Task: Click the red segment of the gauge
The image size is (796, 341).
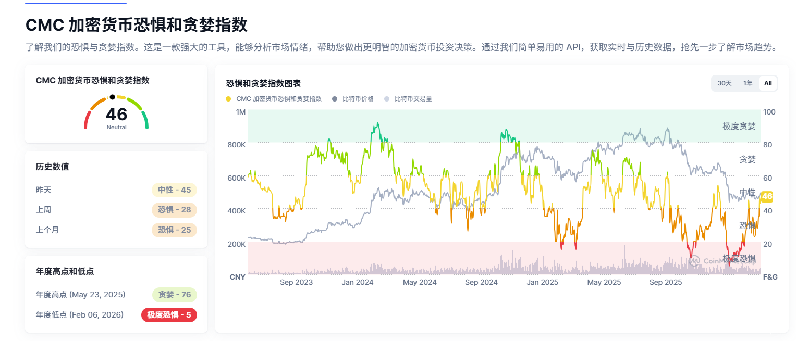Action: [86, 122]
